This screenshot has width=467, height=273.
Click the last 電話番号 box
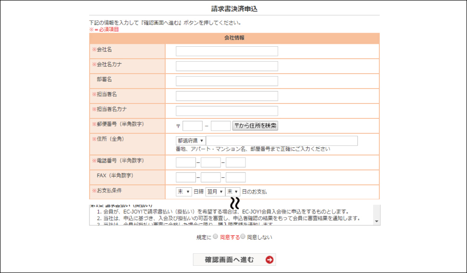235,163
